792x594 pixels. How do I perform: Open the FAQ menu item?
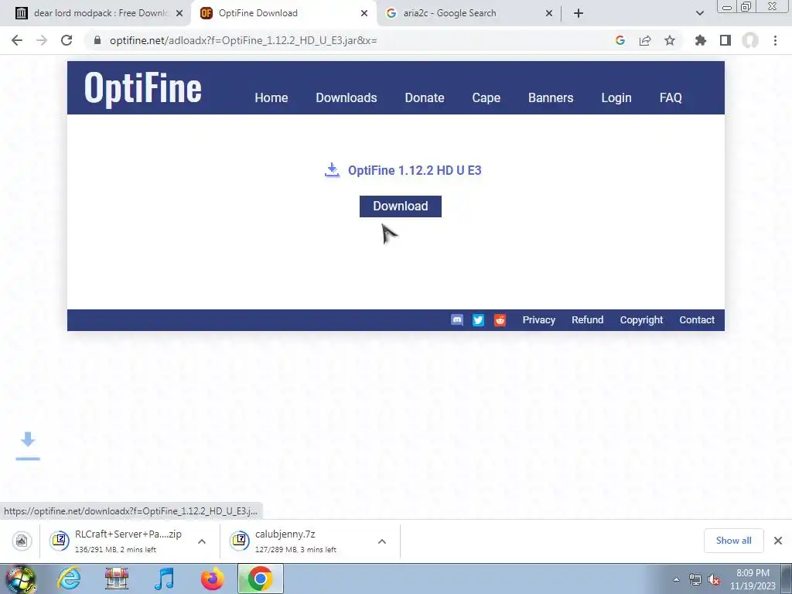(671, 97)
